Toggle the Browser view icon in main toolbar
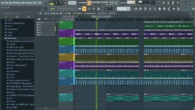Image resolution: width=195 pixels, height=110 pixels. click(x=155, y=9)
